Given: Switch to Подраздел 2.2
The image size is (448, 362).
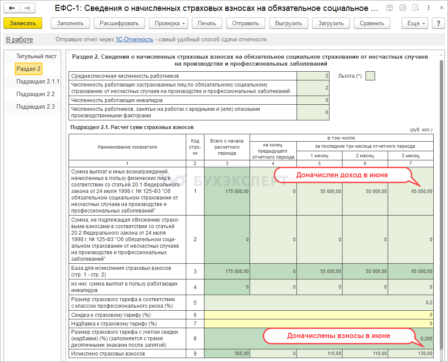Looking at the screenshot, I should tap(36, 94).
